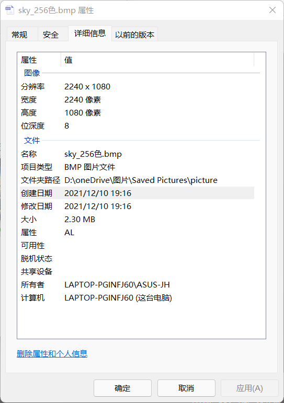Open the 删除属性和个人信息 link
284x403 pixels.
[52, 354]
